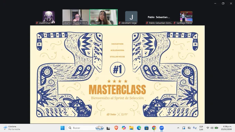Click the STELLAR HOUSE label on slide
The width and height of the screenshot is (235, 132).
[x=117, y=57]
